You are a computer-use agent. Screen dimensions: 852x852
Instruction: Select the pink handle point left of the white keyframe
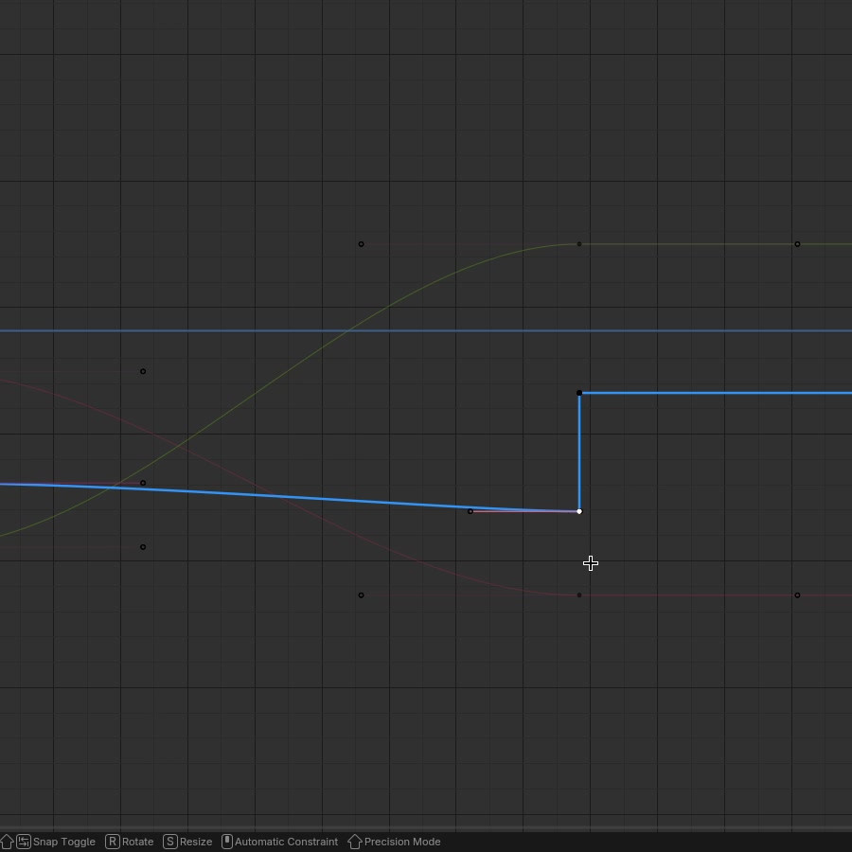point(470,511)
